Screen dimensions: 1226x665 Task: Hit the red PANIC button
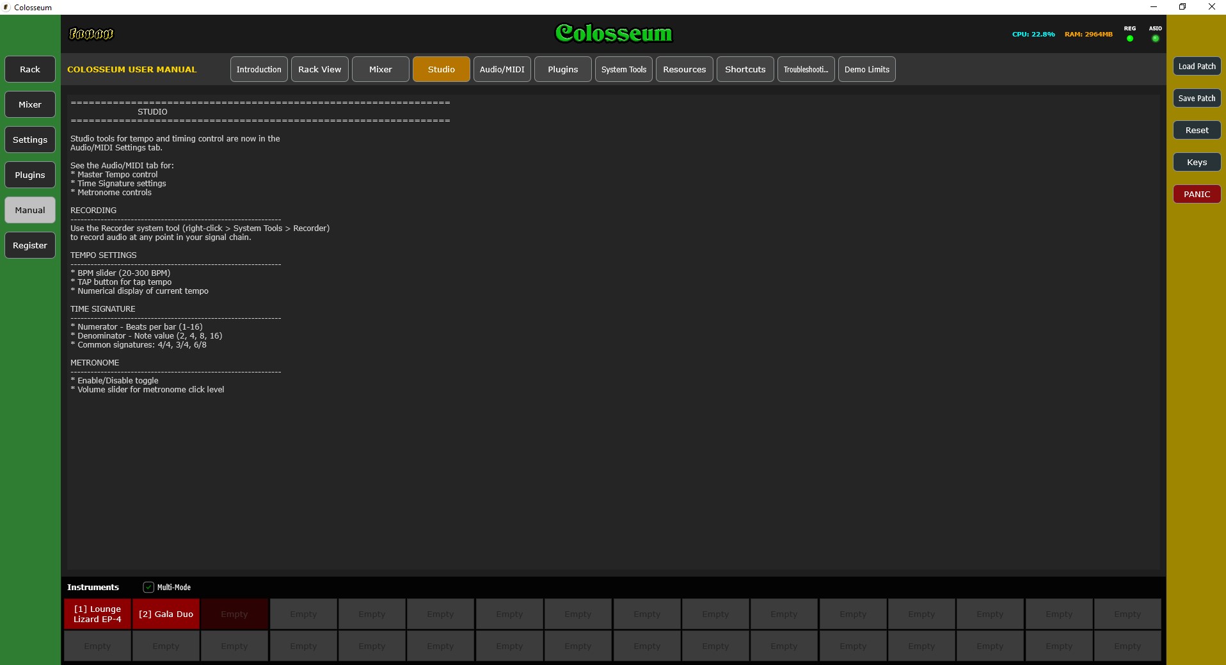(x=1197, y=194)
